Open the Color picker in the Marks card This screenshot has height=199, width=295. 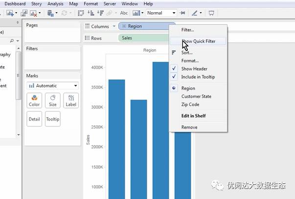(34, 100)
